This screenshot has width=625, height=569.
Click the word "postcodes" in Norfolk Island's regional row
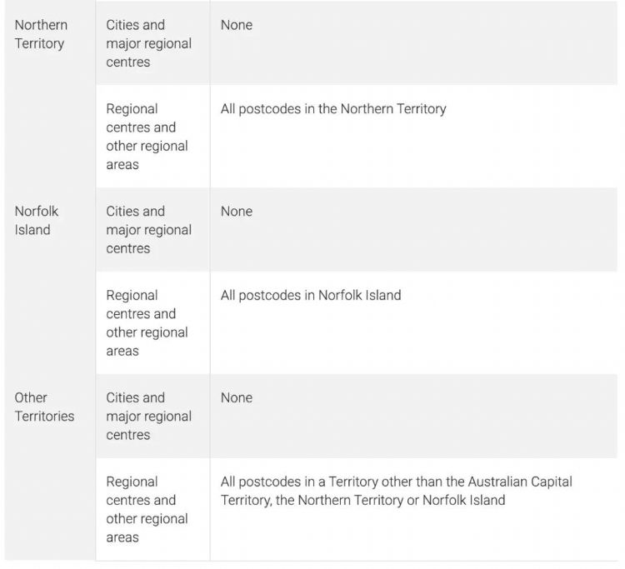(x=271, y=295)
